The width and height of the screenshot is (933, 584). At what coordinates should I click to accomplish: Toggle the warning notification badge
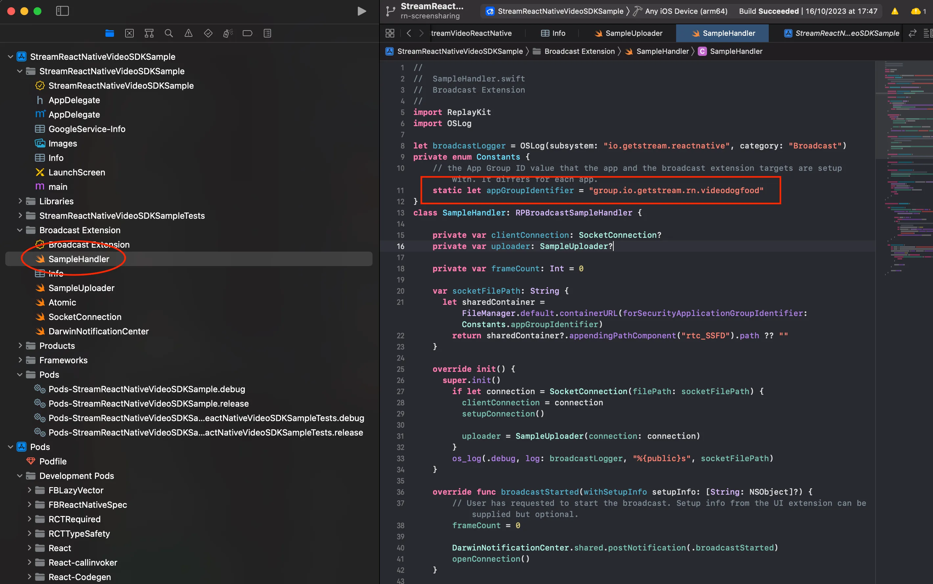(x=895, y=11)
